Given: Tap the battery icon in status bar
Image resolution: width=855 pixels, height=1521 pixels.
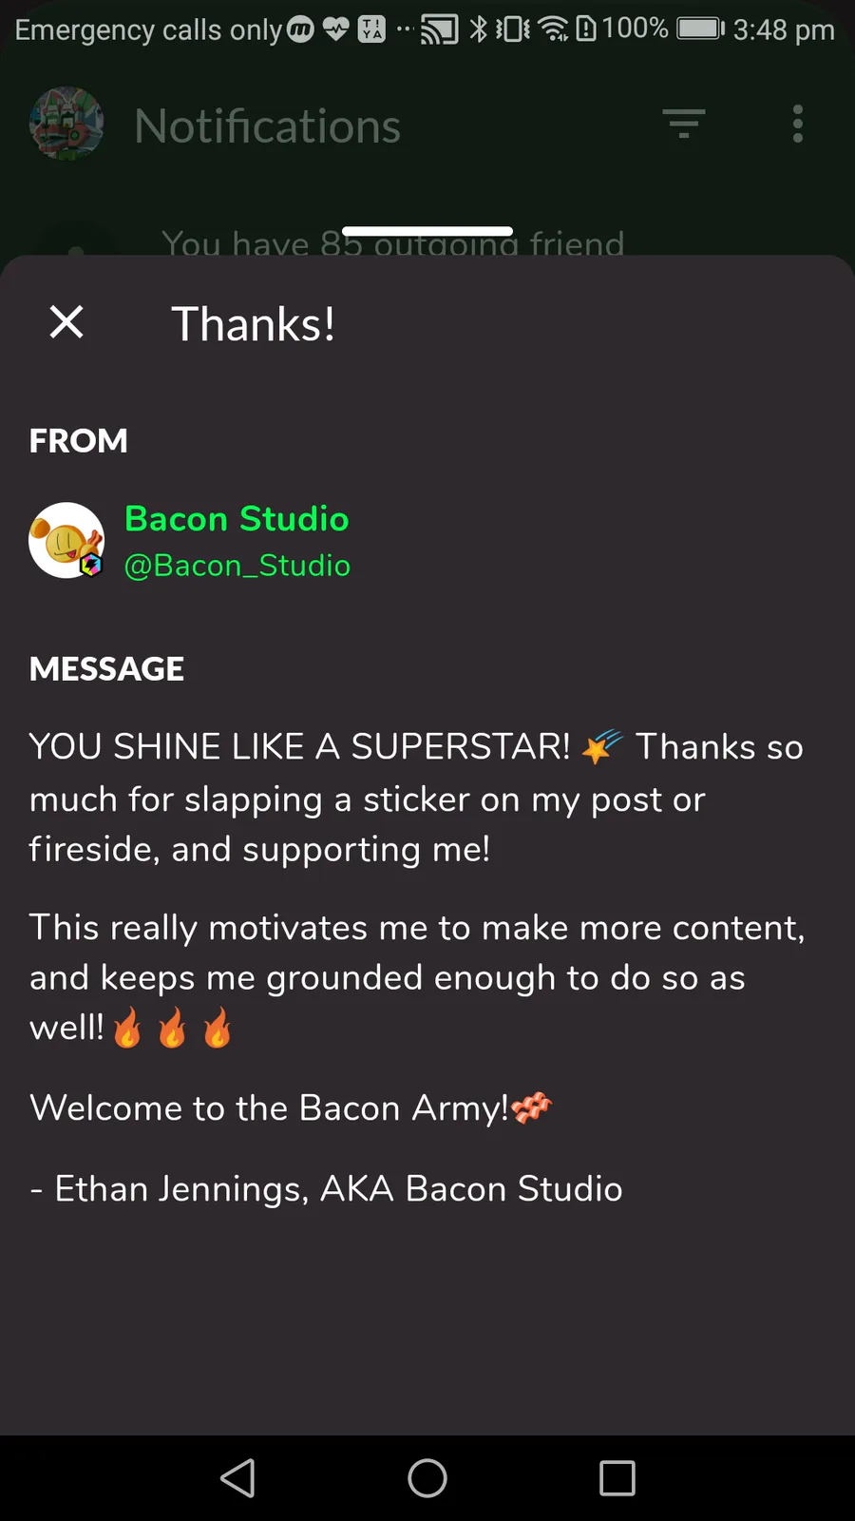Looking at the screenshot, I should [700, 29].
